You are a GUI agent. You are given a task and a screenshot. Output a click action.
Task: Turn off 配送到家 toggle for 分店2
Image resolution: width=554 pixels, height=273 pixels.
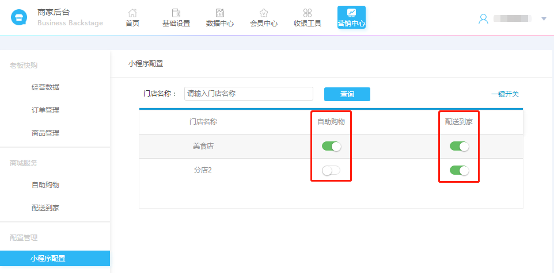click(x=459, y=170)
